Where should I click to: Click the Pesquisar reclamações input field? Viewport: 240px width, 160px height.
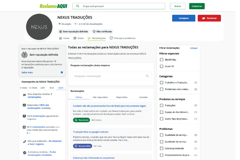click(111, 76)
